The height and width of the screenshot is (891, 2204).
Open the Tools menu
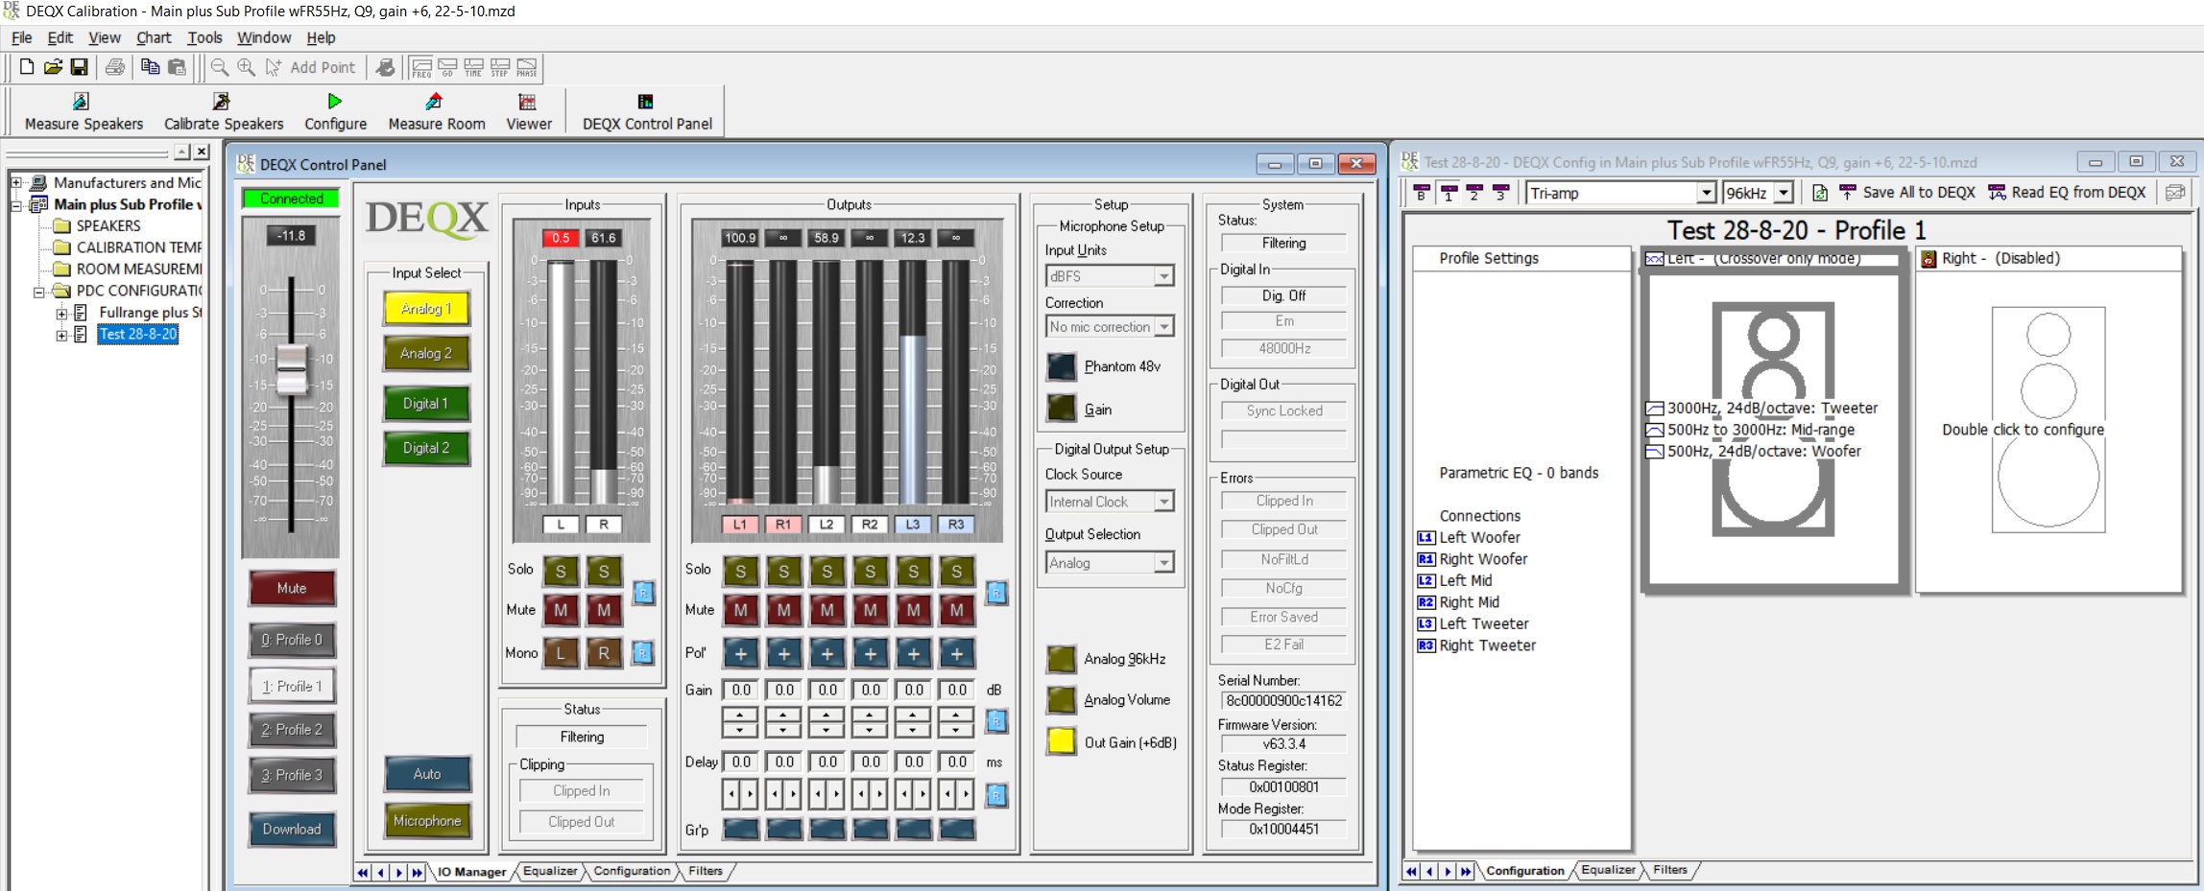click(x=204, y=37)
